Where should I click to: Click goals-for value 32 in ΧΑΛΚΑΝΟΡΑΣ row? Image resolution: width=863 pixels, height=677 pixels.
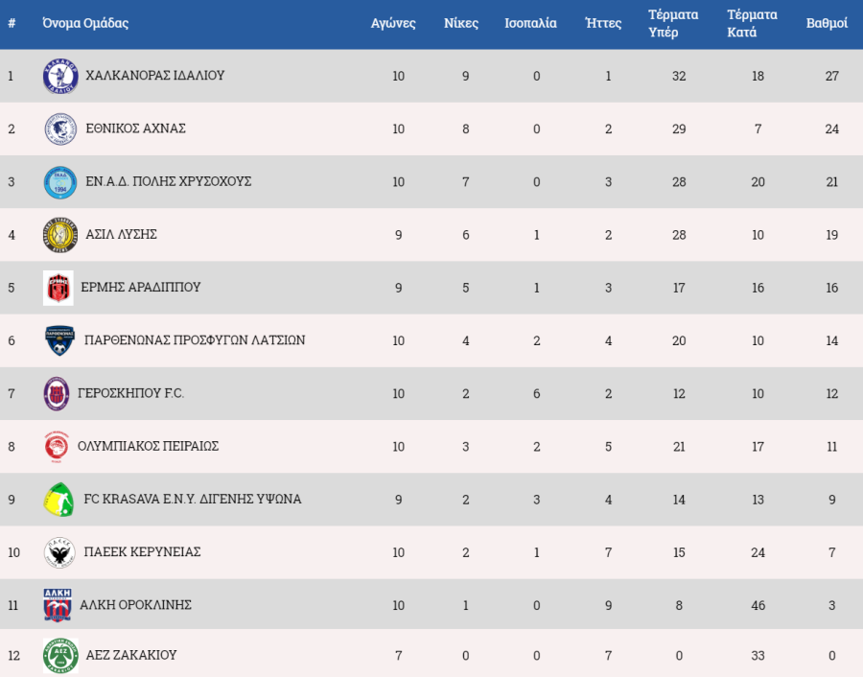(x=679, y=76)
